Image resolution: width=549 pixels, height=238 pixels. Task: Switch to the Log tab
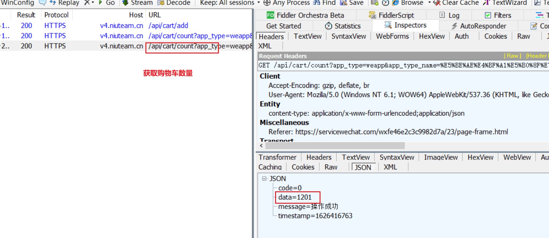pyautogui.click(x=449, y=15)
